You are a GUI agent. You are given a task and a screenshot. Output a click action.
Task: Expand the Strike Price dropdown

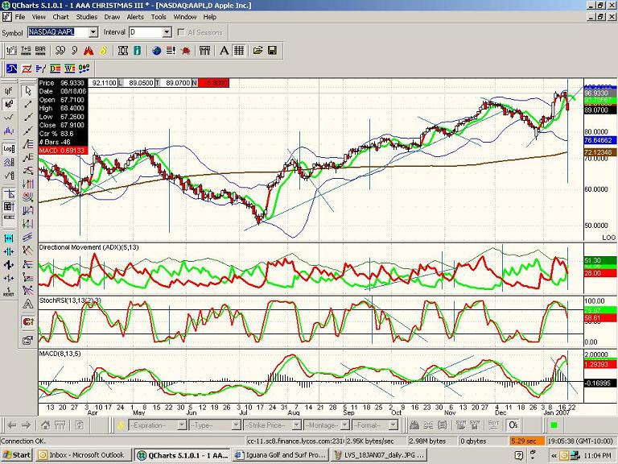point(297,425)
